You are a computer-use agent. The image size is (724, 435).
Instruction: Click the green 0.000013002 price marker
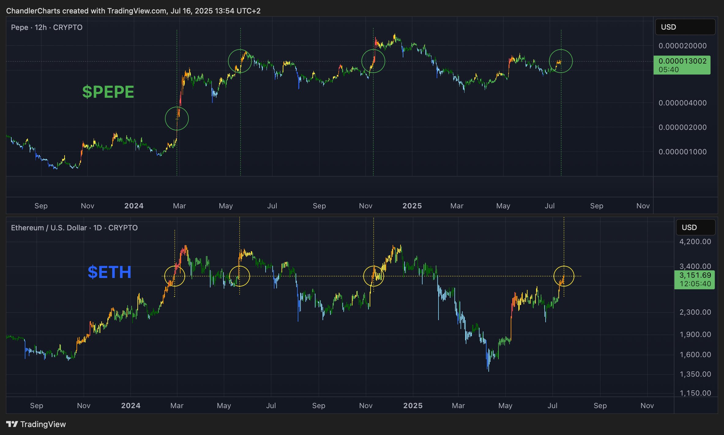click(682, 65)
